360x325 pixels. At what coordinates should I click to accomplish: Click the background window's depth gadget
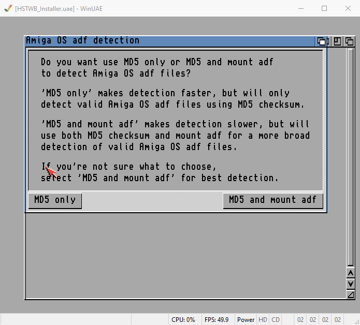coord(350,41)
